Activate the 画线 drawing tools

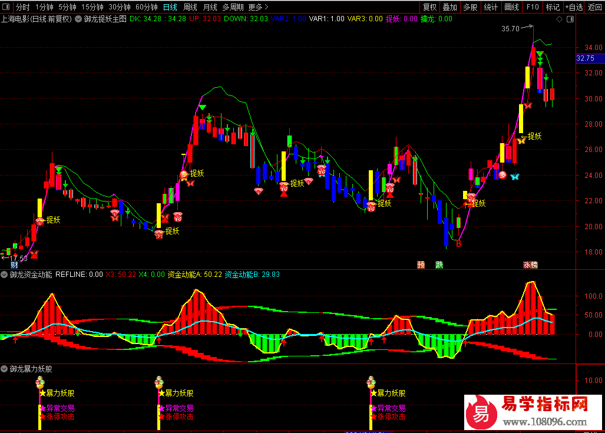point(511,7)
